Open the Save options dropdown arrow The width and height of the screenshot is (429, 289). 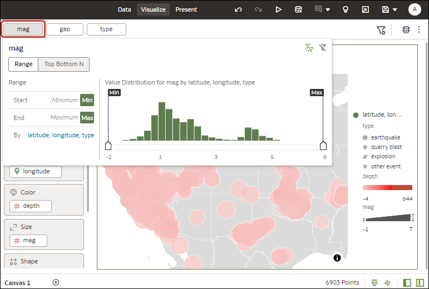(395, 10)
